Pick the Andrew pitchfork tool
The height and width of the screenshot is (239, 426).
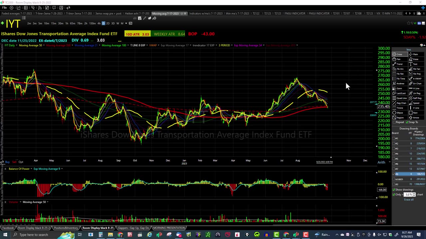(x=400, y=83)
